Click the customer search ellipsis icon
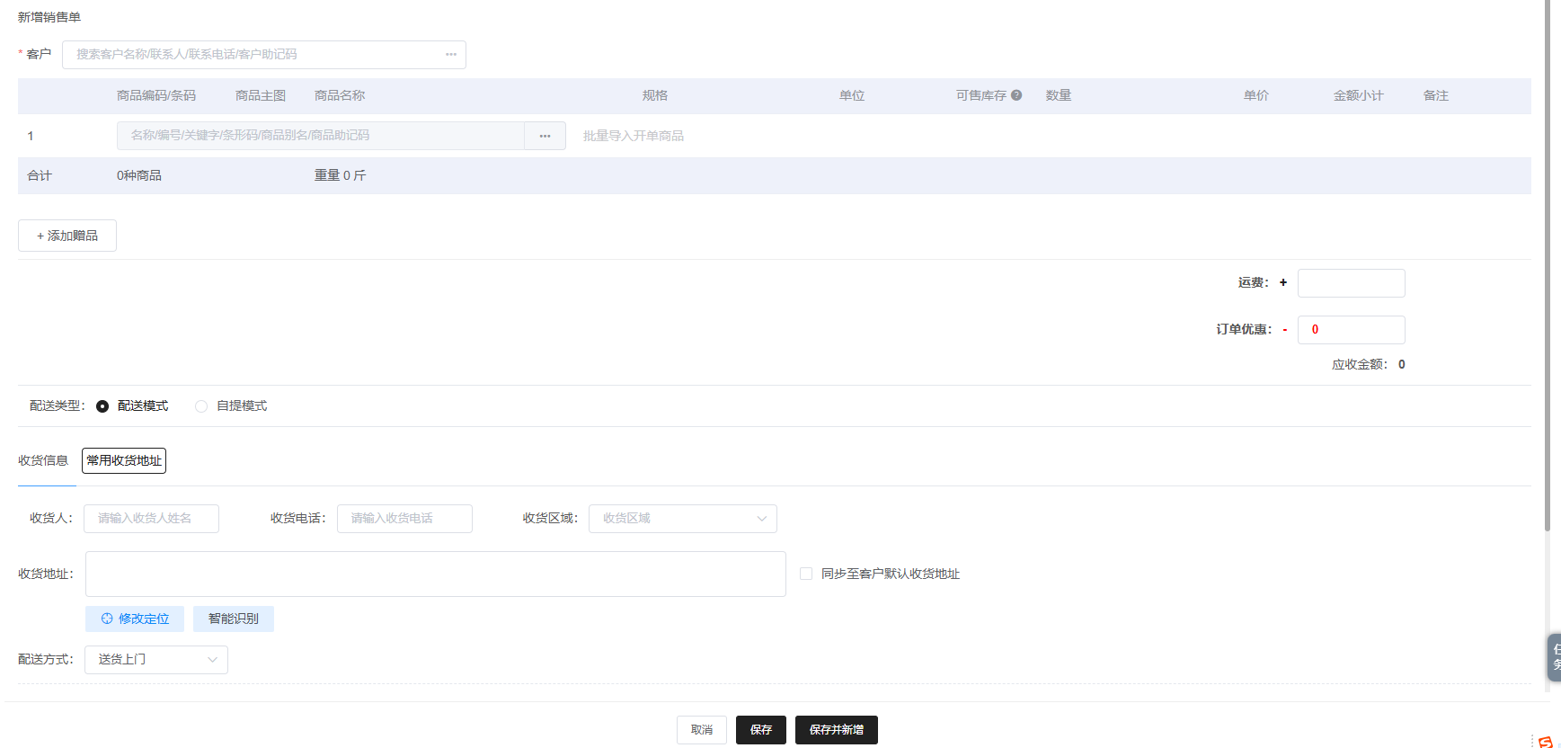Screen dimensions: 1561x748 point(451,55)
